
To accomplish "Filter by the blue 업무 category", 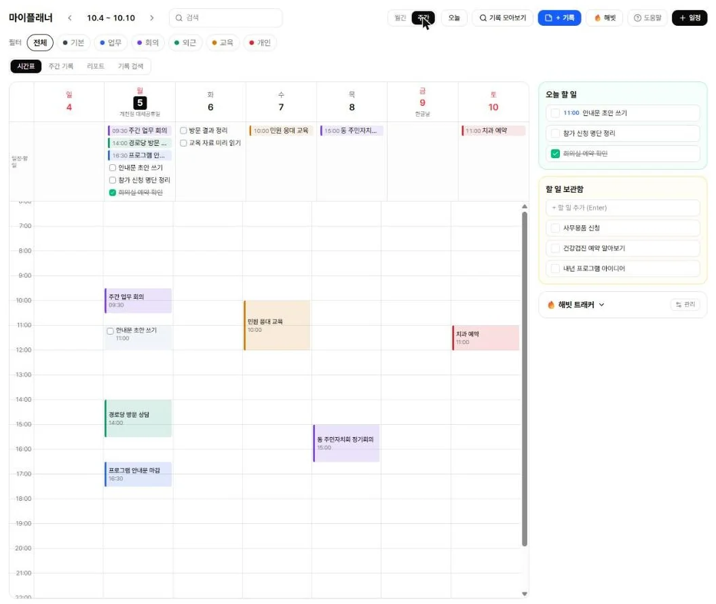I will tap(111, 43).
